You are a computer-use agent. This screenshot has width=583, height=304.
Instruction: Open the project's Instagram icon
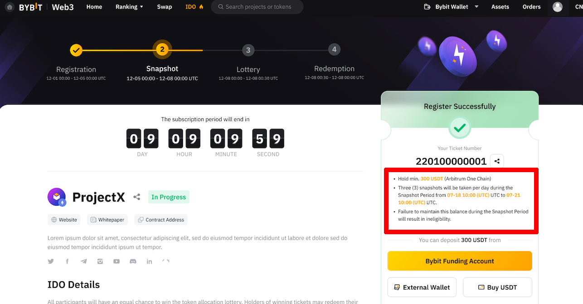coord(100,261)
